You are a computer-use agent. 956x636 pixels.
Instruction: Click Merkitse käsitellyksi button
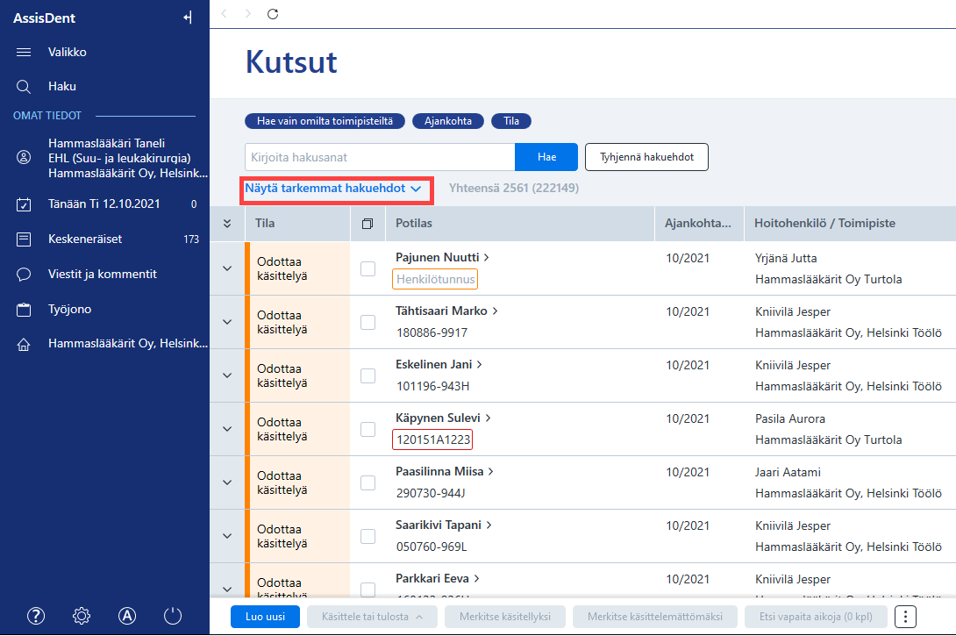(505, 617)
